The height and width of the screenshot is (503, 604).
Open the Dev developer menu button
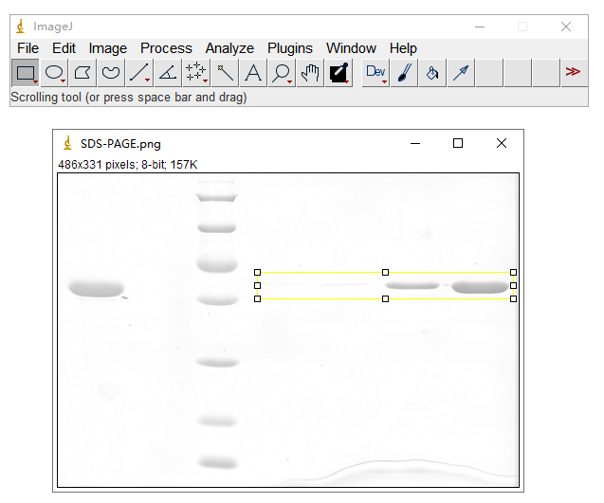point(376,72)
